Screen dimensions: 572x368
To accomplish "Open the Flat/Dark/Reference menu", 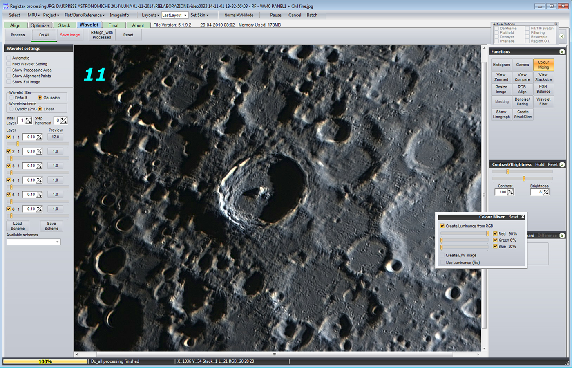I will 84,15.
